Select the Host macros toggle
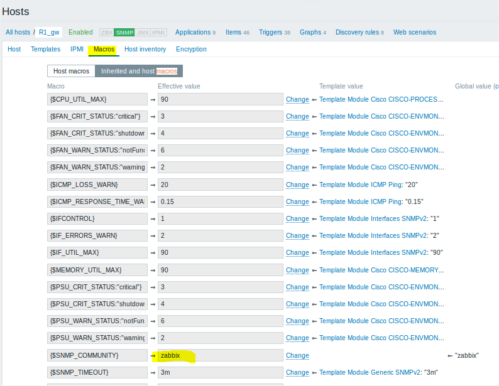The height and width of the screenshot is (386, 499). [71, 71]
